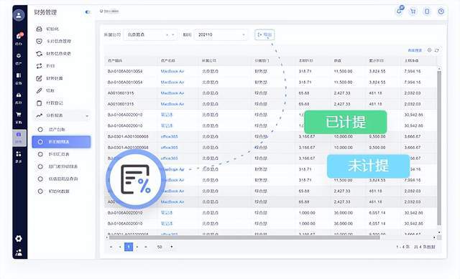Screen dimensions: 460x279
Task: Open the user avatar in the dark sidebar
Action: click(19, 15)
